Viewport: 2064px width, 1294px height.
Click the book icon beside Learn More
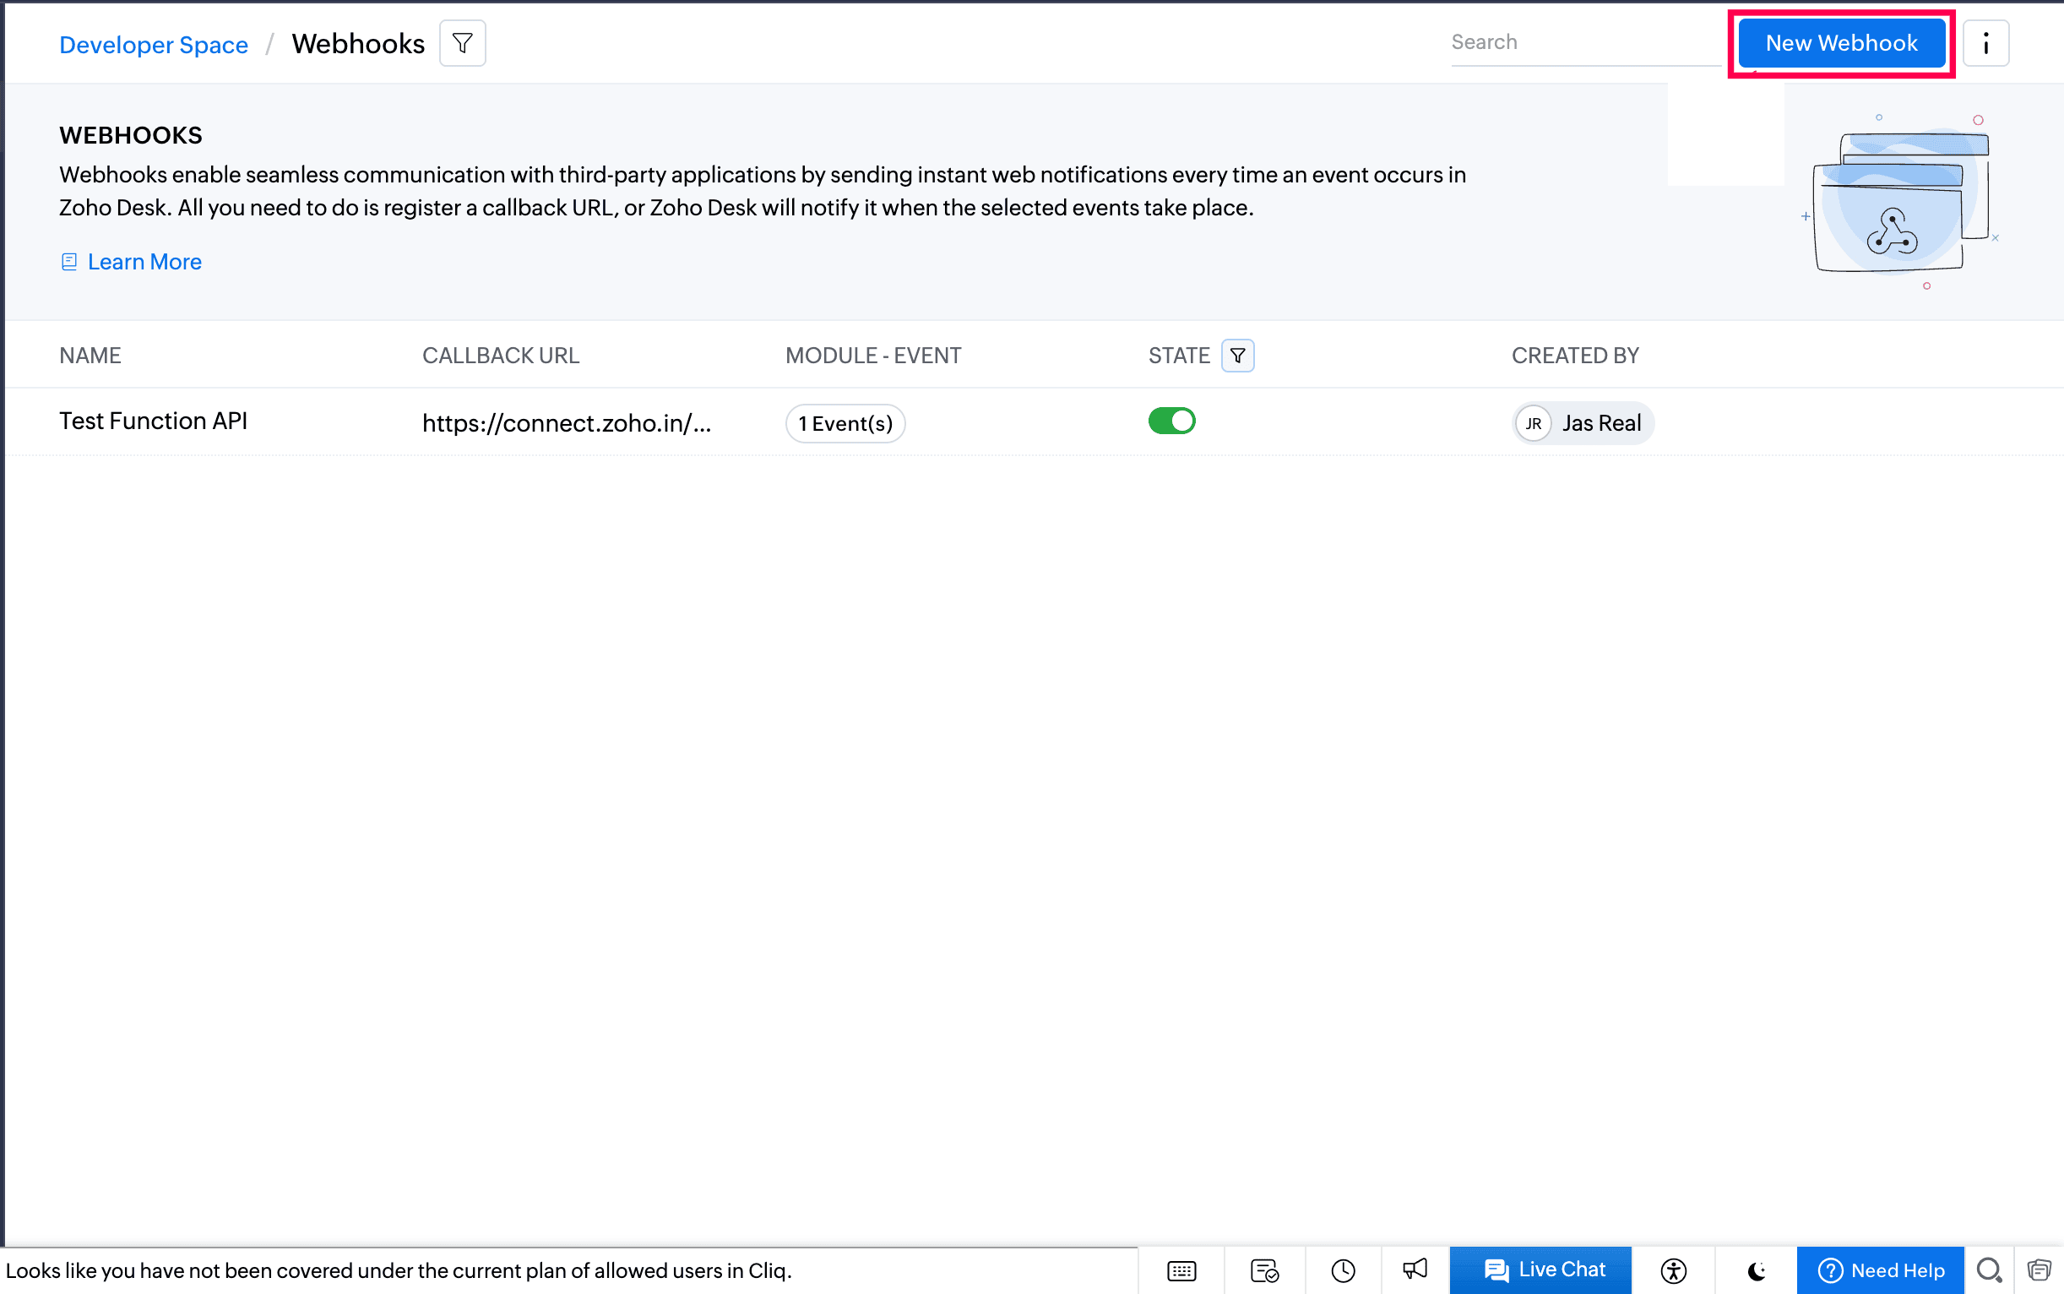[x=69, y=262]
